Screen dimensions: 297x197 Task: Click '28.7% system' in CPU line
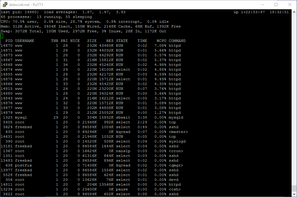tap(86, 22)
